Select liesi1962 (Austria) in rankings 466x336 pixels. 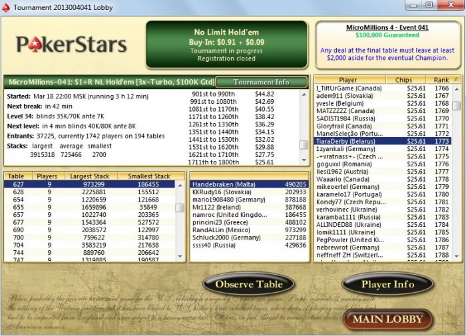click(x=383, y=172)
